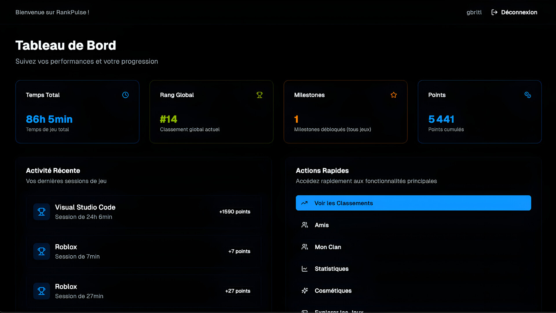Click the Statistiques chart icon
The image size is (556, 313).
coord(305,269)
